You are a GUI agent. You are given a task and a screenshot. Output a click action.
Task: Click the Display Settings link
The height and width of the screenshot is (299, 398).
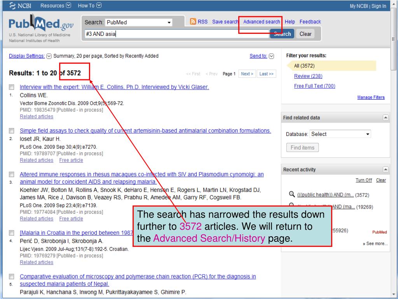[x=27, y=56]
